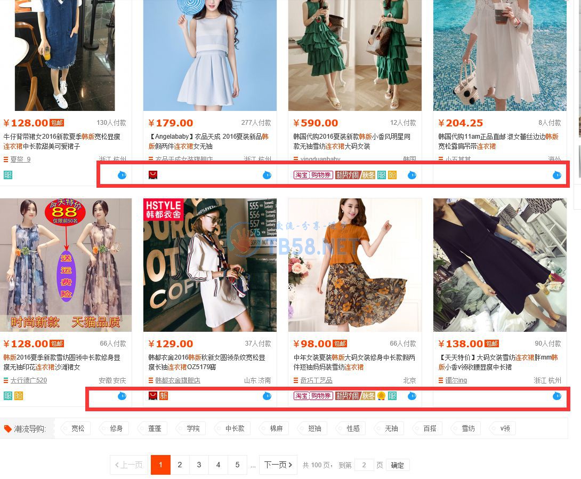Click orange 新 badge under ¥129.00 dress
This screenshot has width=581, height=479.
pyautogui.click(x=164, y=396)
